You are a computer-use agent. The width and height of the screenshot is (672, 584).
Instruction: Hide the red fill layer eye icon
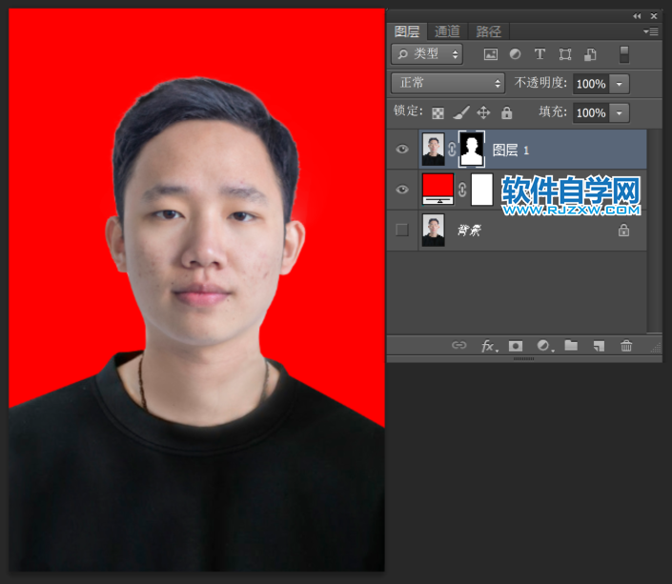(x=402, y=190)
